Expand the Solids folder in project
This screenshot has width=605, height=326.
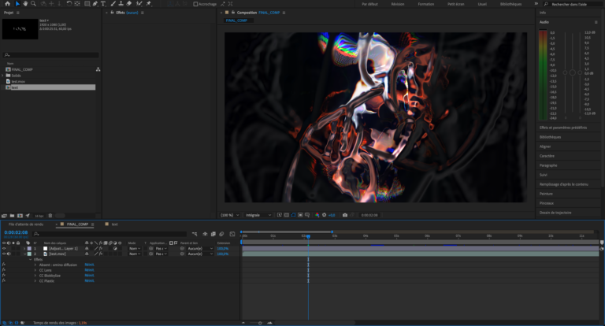pos(3,76)
